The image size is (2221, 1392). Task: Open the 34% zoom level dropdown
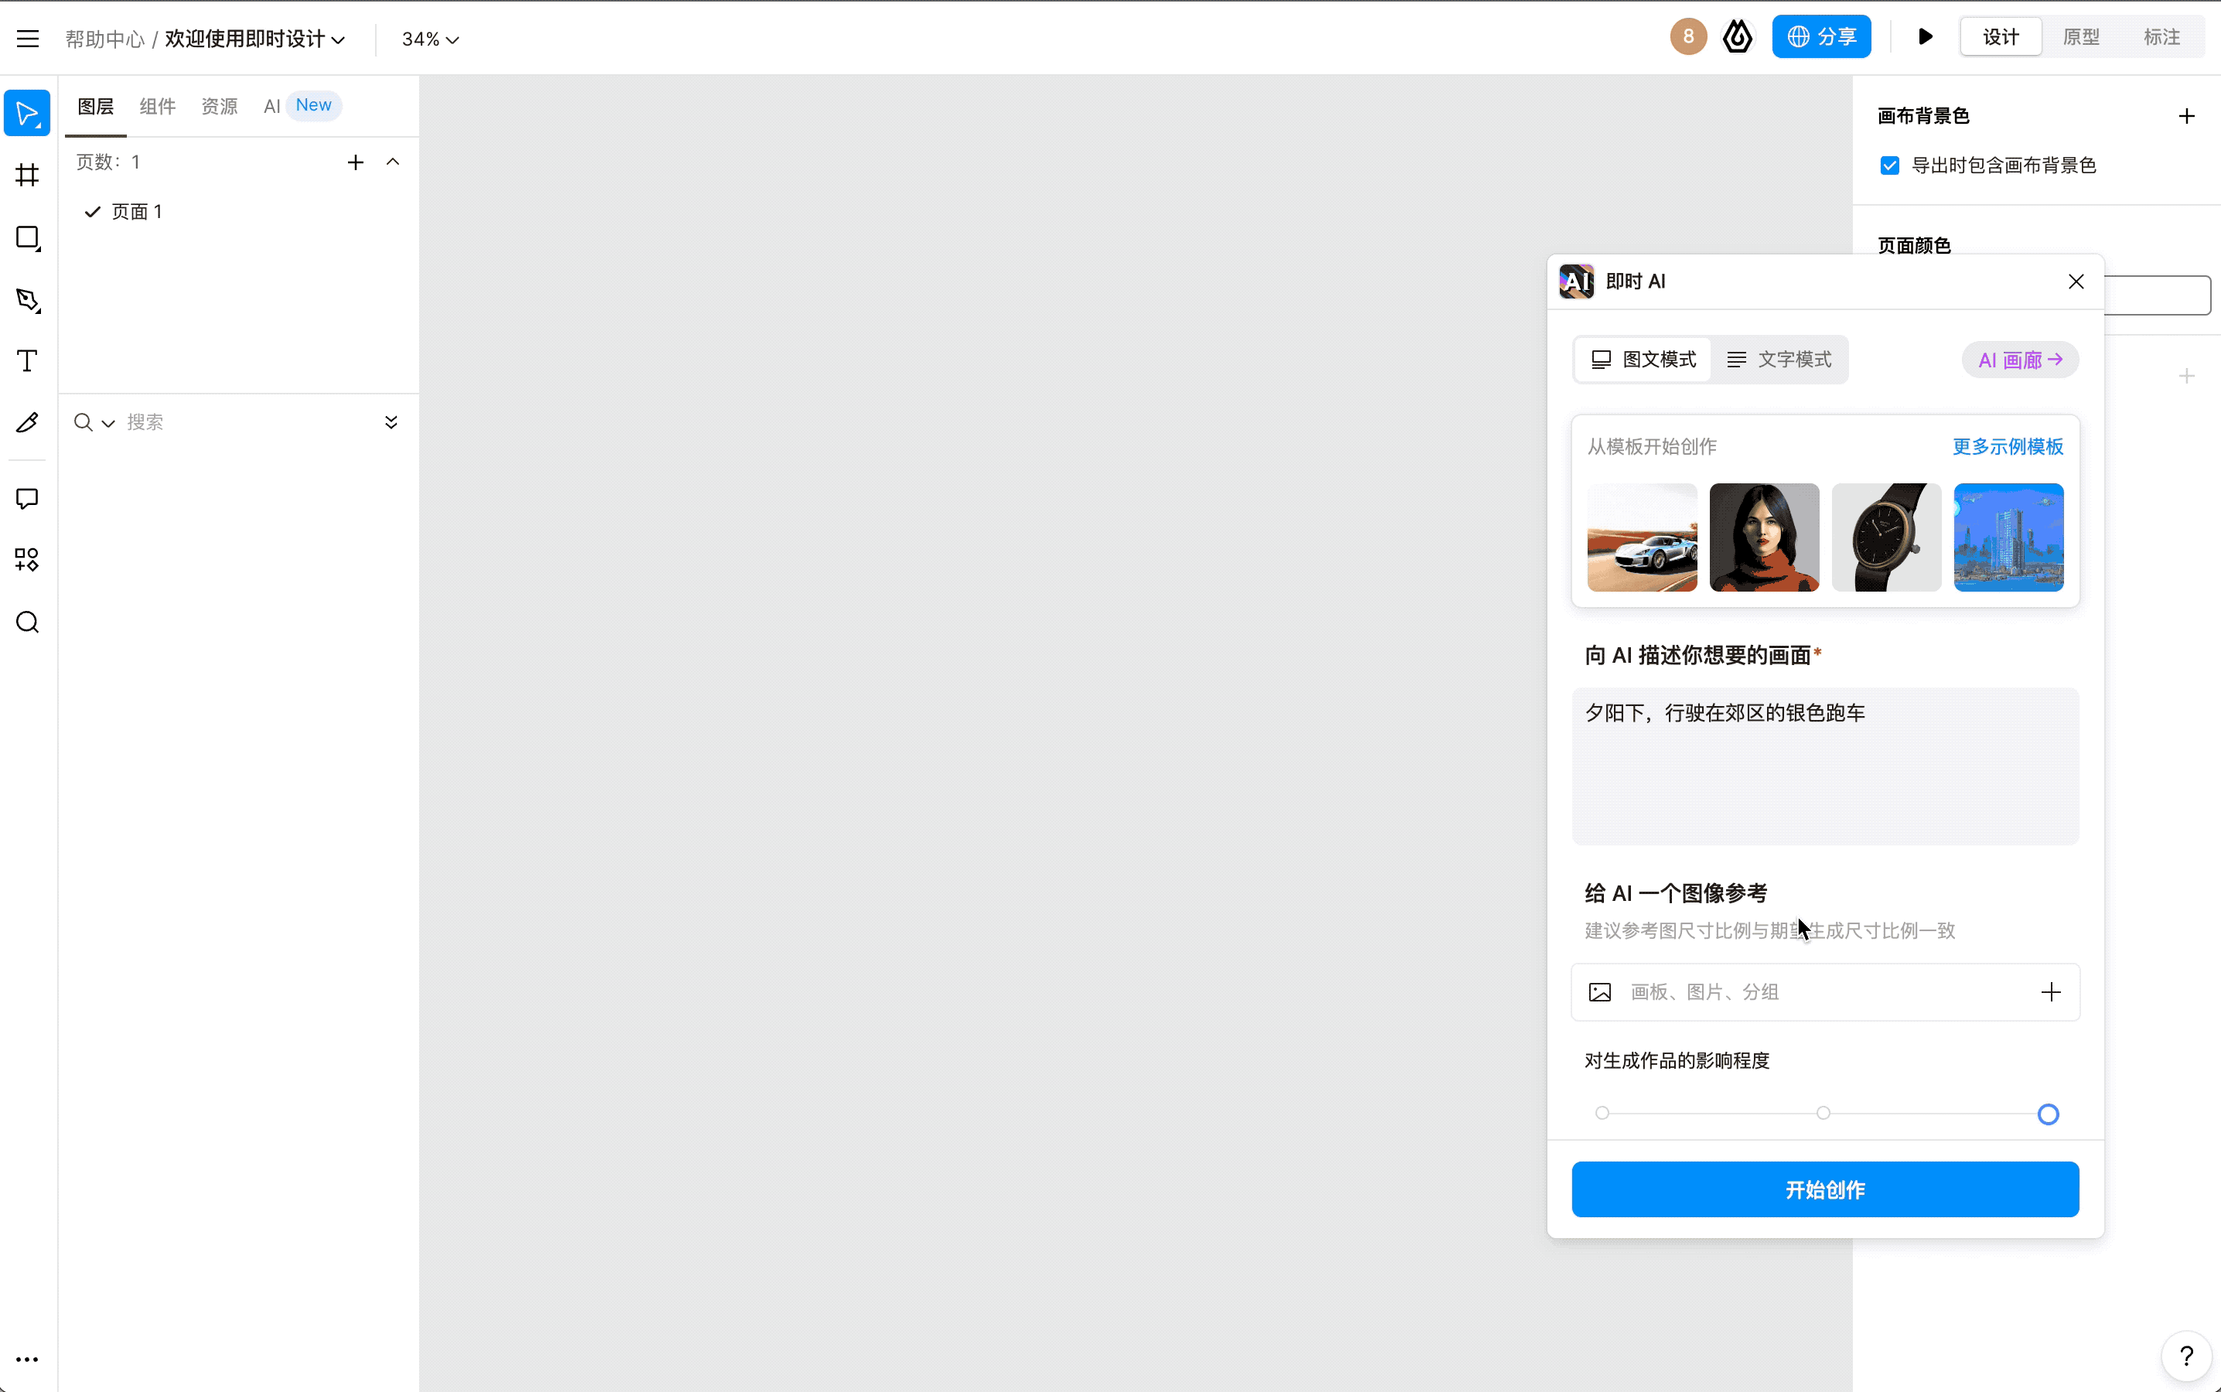(x=429, y=39)
